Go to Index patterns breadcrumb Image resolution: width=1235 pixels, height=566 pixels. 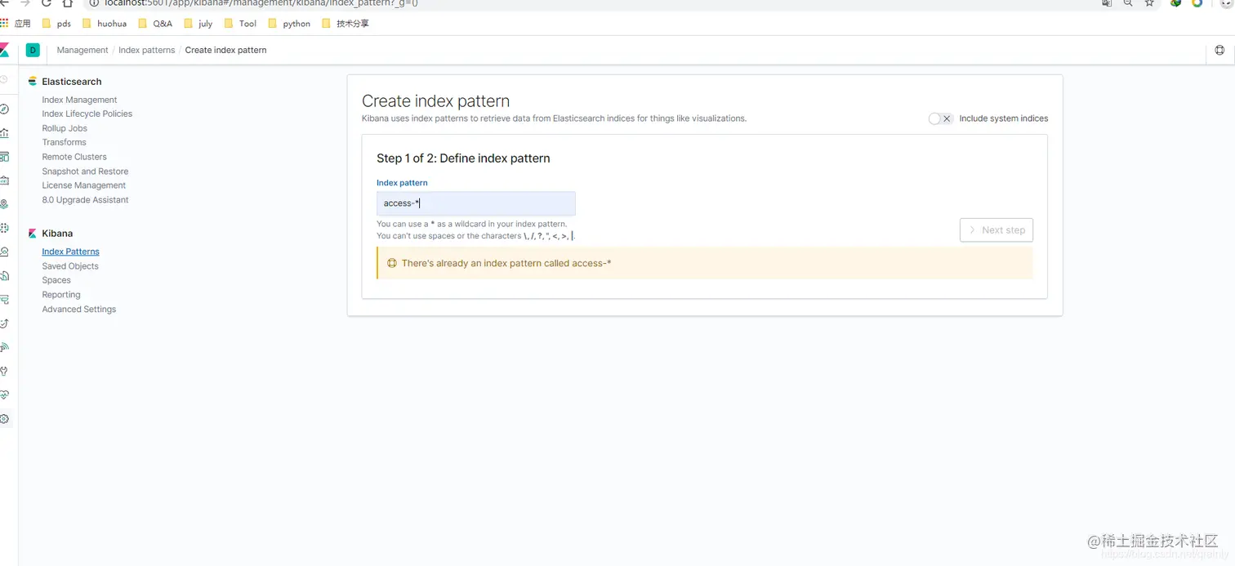pos(147,50)
